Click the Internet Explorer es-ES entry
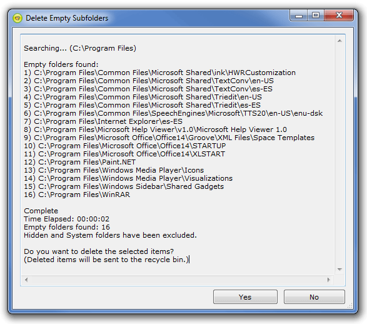 pyautogui.click(x=103, y=121)
